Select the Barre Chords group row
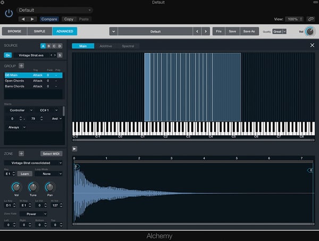 click(x=33, y=86)
